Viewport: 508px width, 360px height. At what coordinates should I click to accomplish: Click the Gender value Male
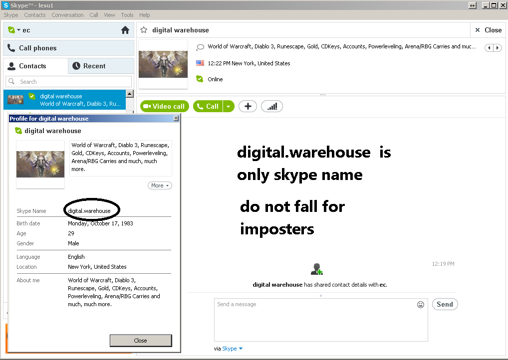tap(73, 243)
